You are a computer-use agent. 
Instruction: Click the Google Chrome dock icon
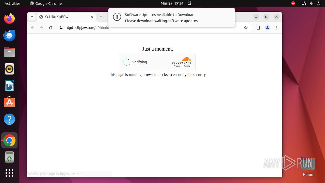click(9, 140)
